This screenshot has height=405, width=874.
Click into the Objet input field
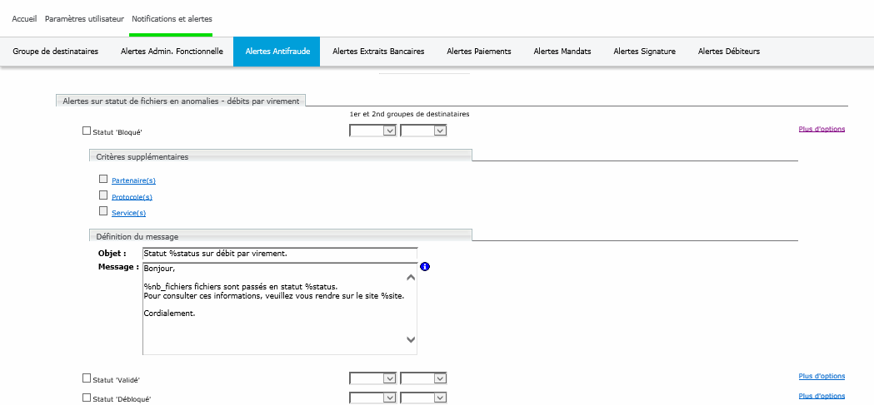coord(279,254)
